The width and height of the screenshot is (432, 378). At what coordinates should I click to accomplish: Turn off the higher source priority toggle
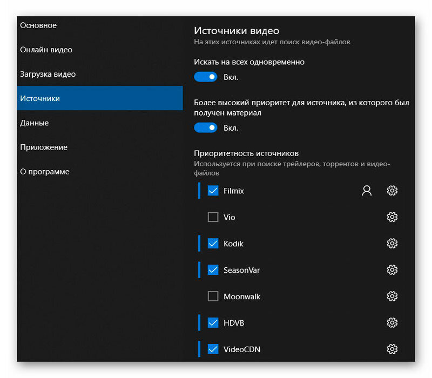[205, 127]
